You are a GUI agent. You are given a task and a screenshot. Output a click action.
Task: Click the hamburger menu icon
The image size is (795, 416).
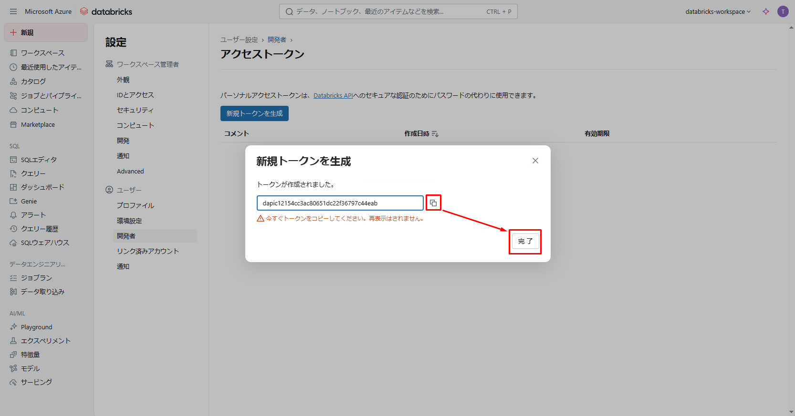point(13,11)
